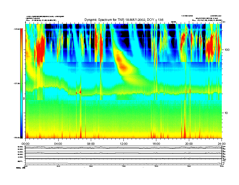The height and width of the screenshot is (185, 239).
Task: Click the lowest line trace in the bottom panel
Action: click(x=124, y=163)
